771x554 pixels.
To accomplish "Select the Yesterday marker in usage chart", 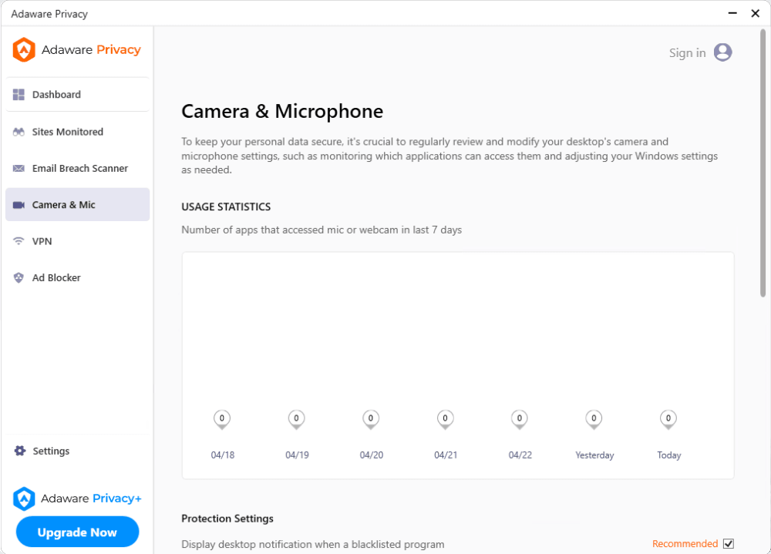I will click(594, 419).
